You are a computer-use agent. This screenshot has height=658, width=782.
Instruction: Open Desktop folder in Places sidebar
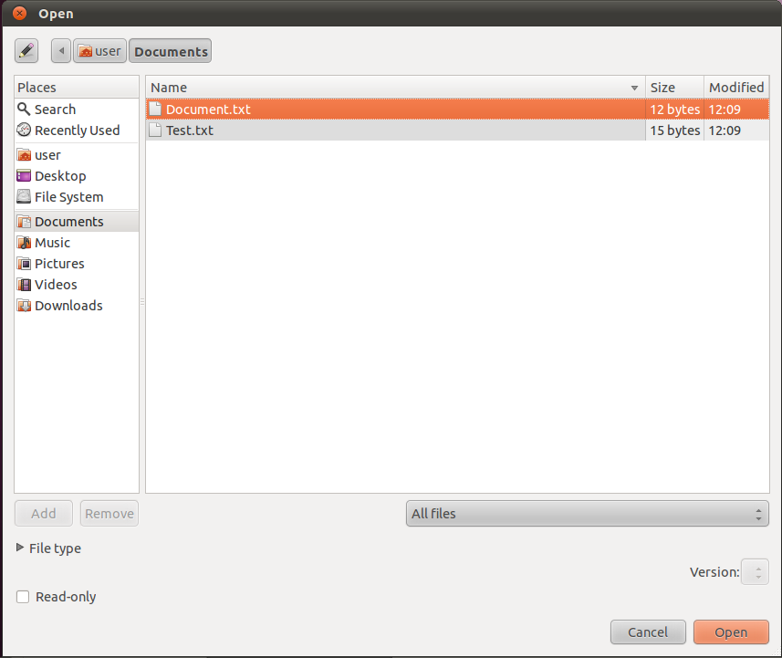tap(60, 176)
